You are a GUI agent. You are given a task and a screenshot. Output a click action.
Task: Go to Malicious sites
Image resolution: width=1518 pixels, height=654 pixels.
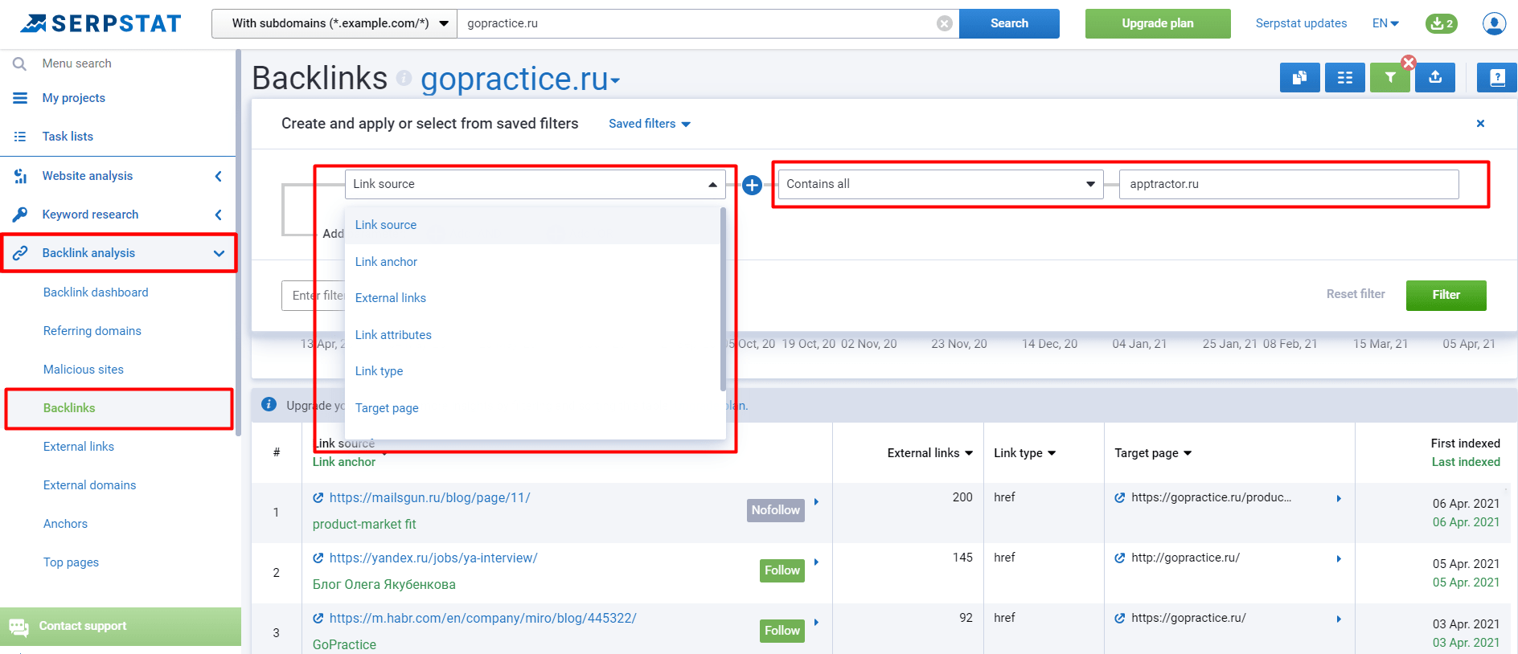coord(84,370)
